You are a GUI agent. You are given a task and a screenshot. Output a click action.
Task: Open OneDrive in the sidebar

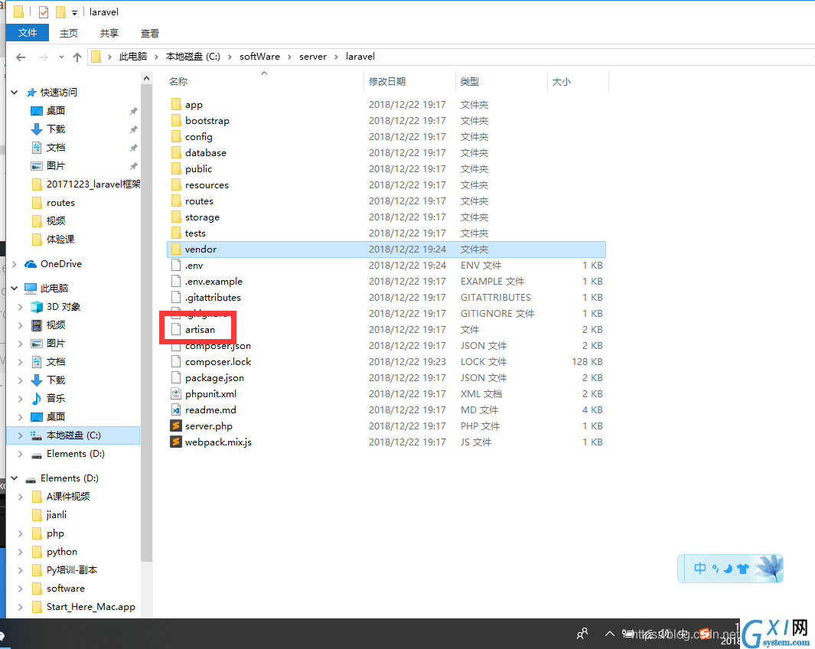60,264
